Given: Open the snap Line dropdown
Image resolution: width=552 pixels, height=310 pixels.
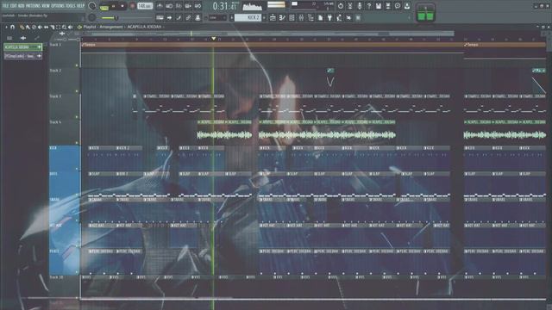Looking at the screenshot, I should 217,17.
